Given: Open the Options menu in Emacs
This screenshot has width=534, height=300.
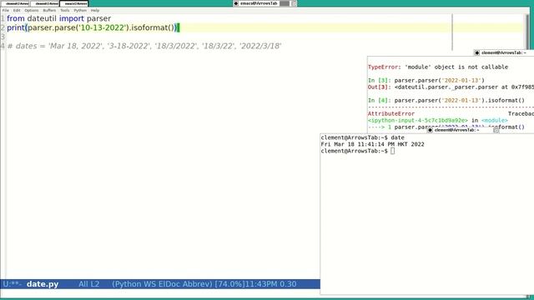Looking at the screenshot, I should click(x=32, y=11).
